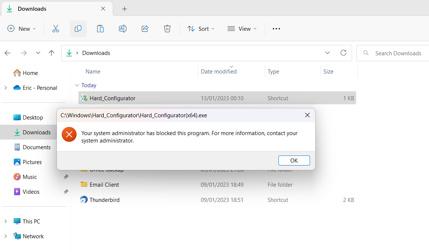
Task: Expand the This PC tree node
Action: point(6,222)
